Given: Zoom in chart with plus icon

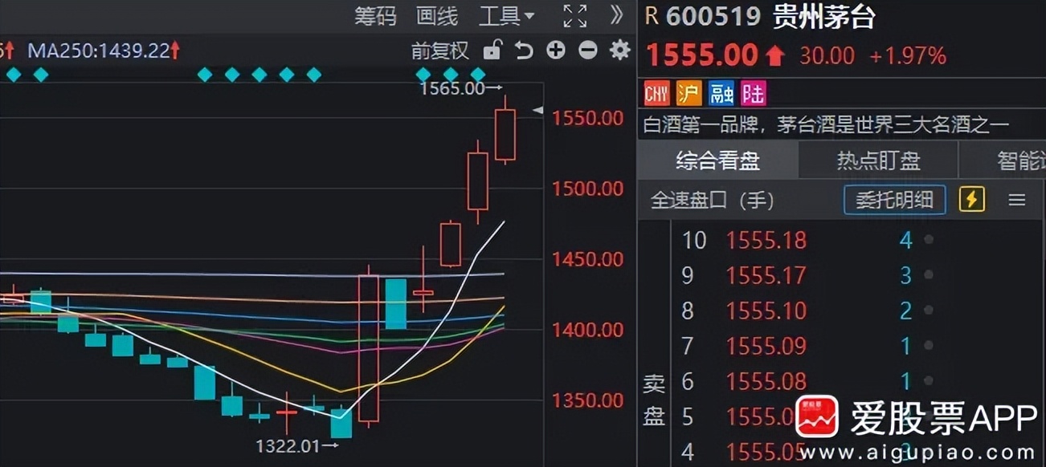Looking at the screenshot, I should pos(556,51).
